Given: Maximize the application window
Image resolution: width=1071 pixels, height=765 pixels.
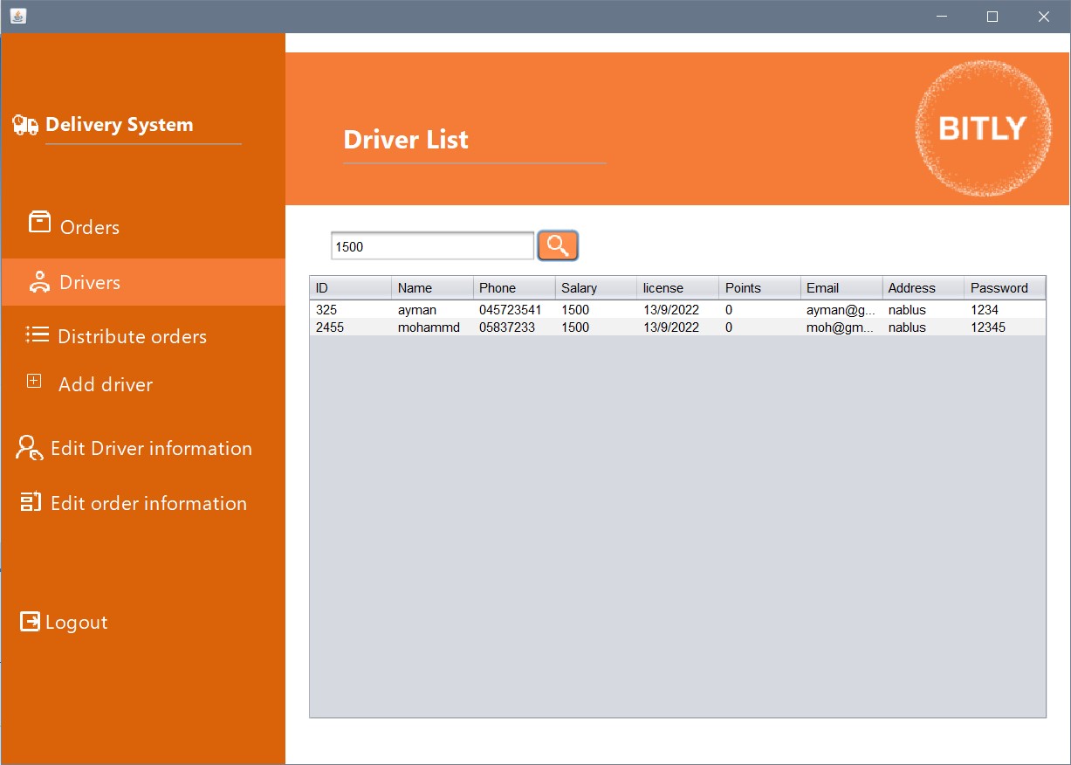Looking at the screenshot, I should click(992, 16).
